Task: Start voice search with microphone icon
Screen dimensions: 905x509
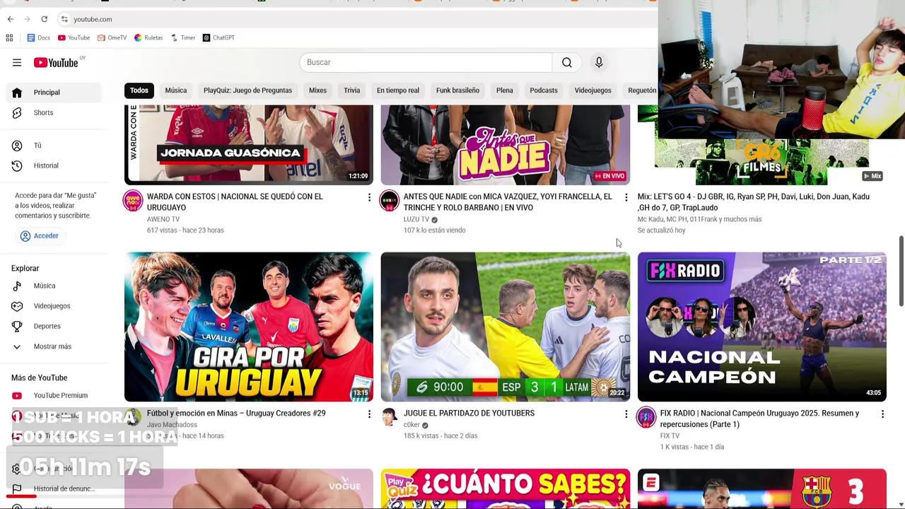Action: tap(599, 62)
